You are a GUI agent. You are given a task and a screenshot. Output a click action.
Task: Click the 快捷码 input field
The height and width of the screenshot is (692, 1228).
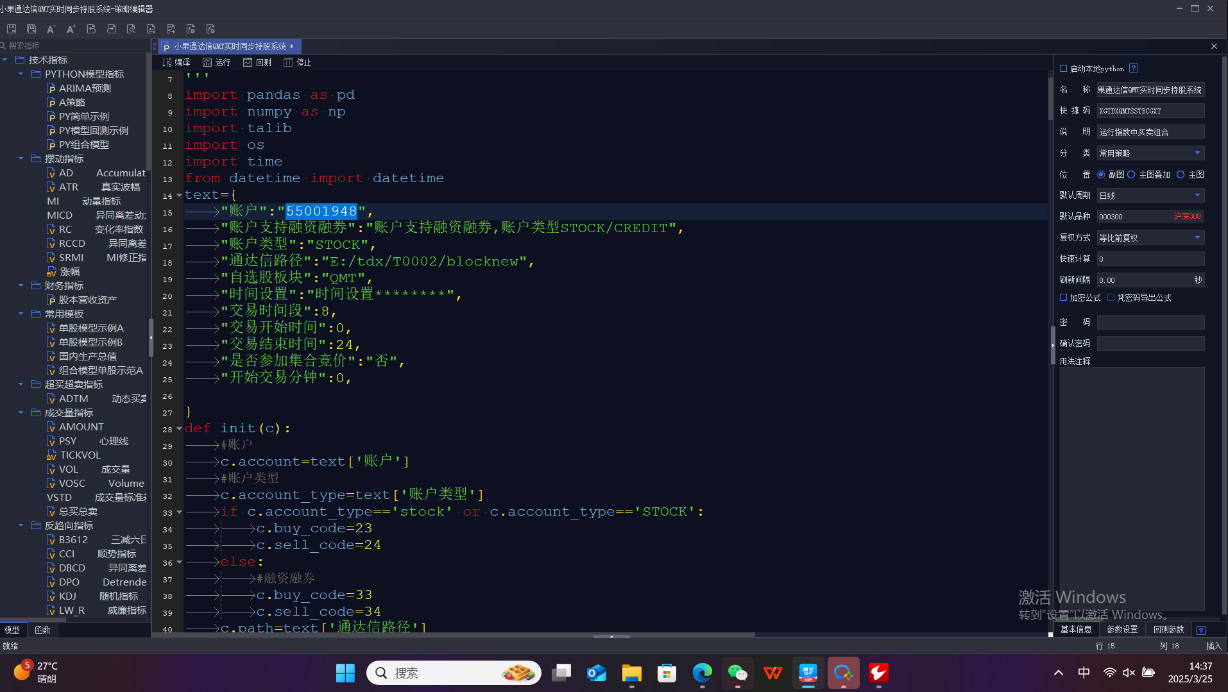[1150, 111]
